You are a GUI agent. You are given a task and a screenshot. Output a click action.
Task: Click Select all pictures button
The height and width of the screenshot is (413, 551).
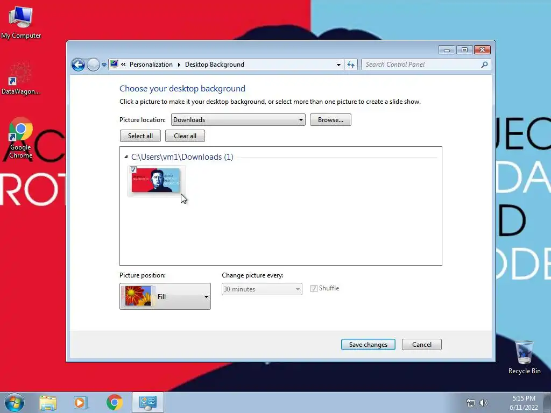[x=140, y=136]
